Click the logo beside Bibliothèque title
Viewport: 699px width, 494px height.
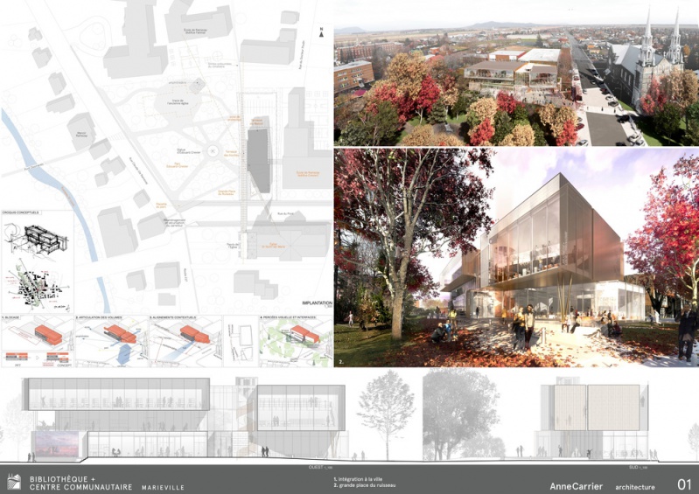point(14,482)
